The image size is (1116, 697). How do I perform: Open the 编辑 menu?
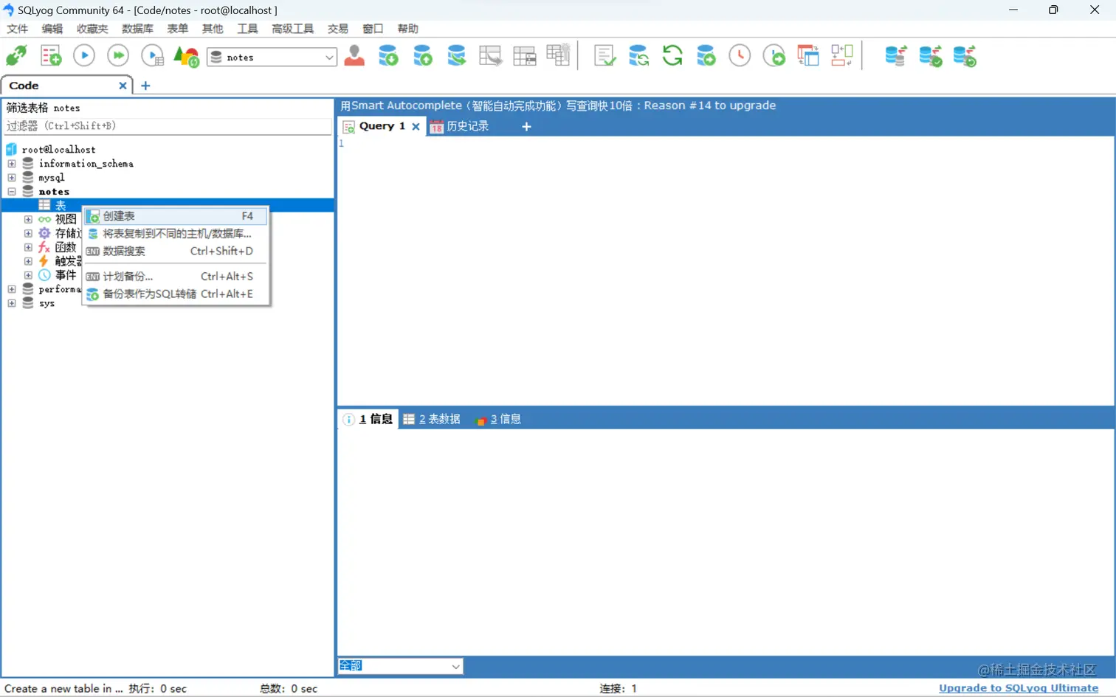pyautogui.click(x=52, y=29)
